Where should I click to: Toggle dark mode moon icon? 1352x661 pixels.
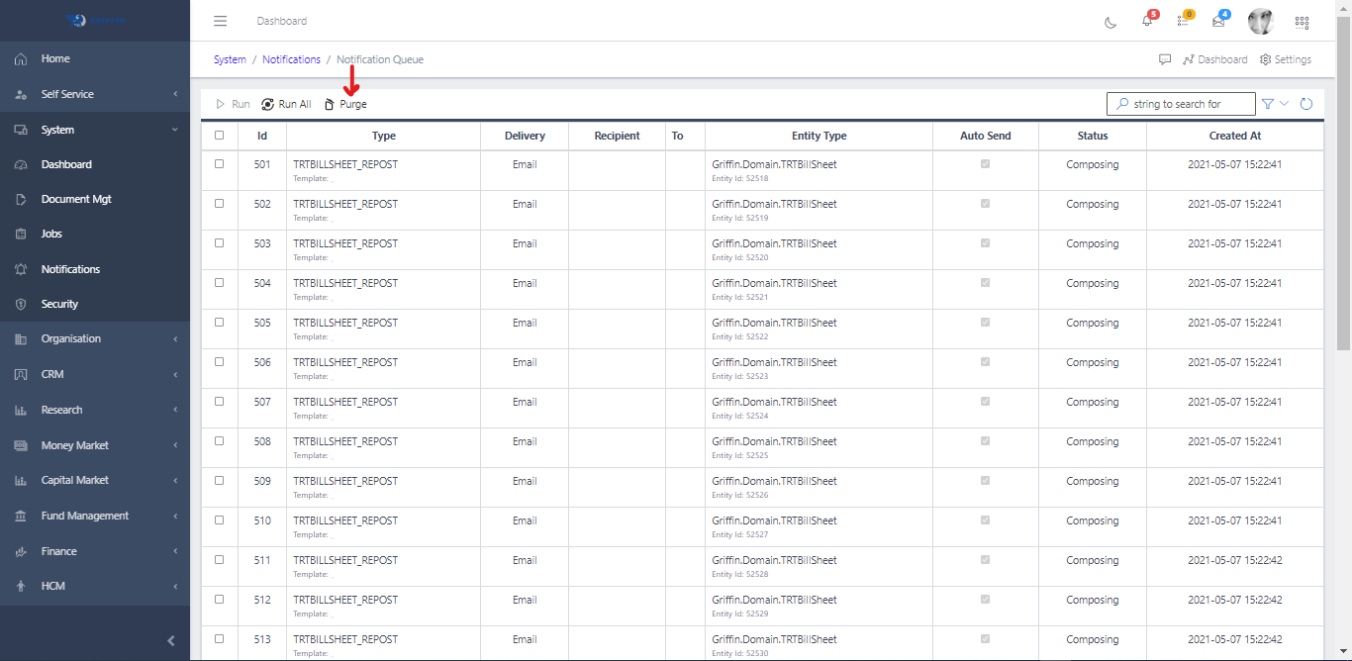[1111, 22]
